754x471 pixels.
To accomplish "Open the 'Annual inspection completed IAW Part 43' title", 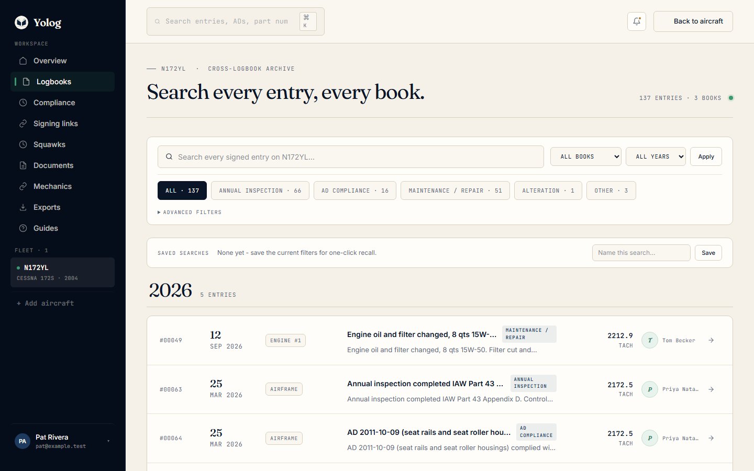I will 425,384.
